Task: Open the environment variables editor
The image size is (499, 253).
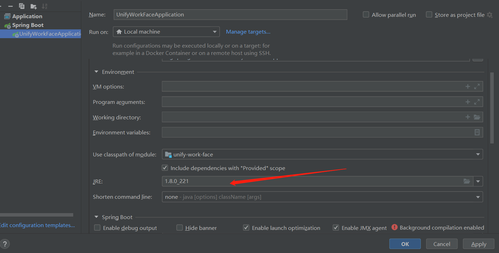Action: click(477, 132)
